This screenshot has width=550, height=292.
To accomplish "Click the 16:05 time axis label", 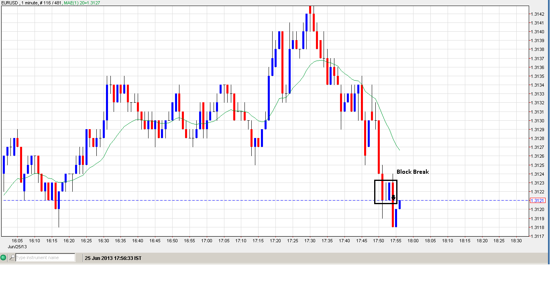I will tap(17, 241).
